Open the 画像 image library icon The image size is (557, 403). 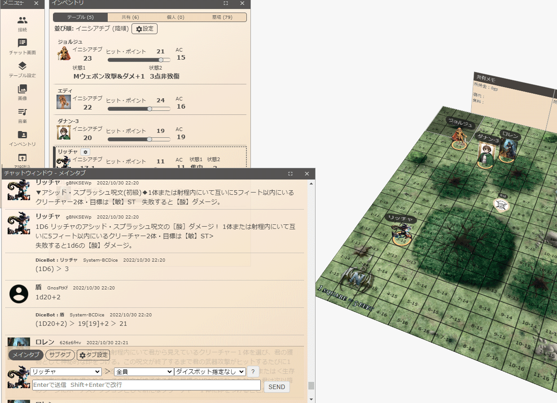click(22, 89)
